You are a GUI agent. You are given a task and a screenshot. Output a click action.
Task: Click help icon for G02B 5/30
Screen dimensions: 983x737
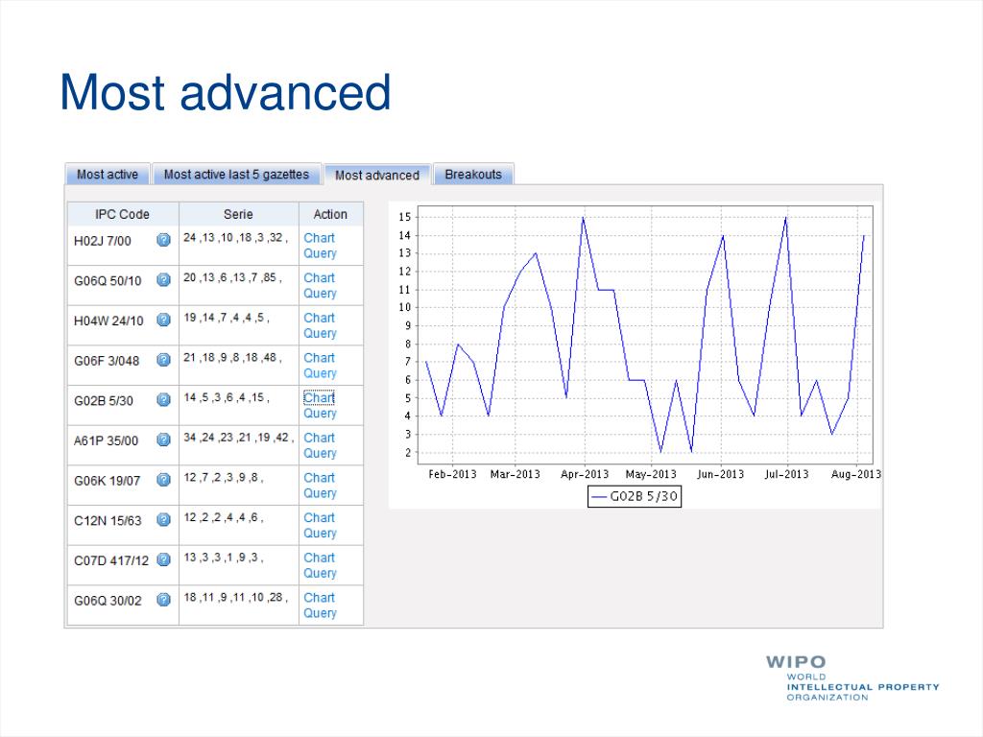163,400
